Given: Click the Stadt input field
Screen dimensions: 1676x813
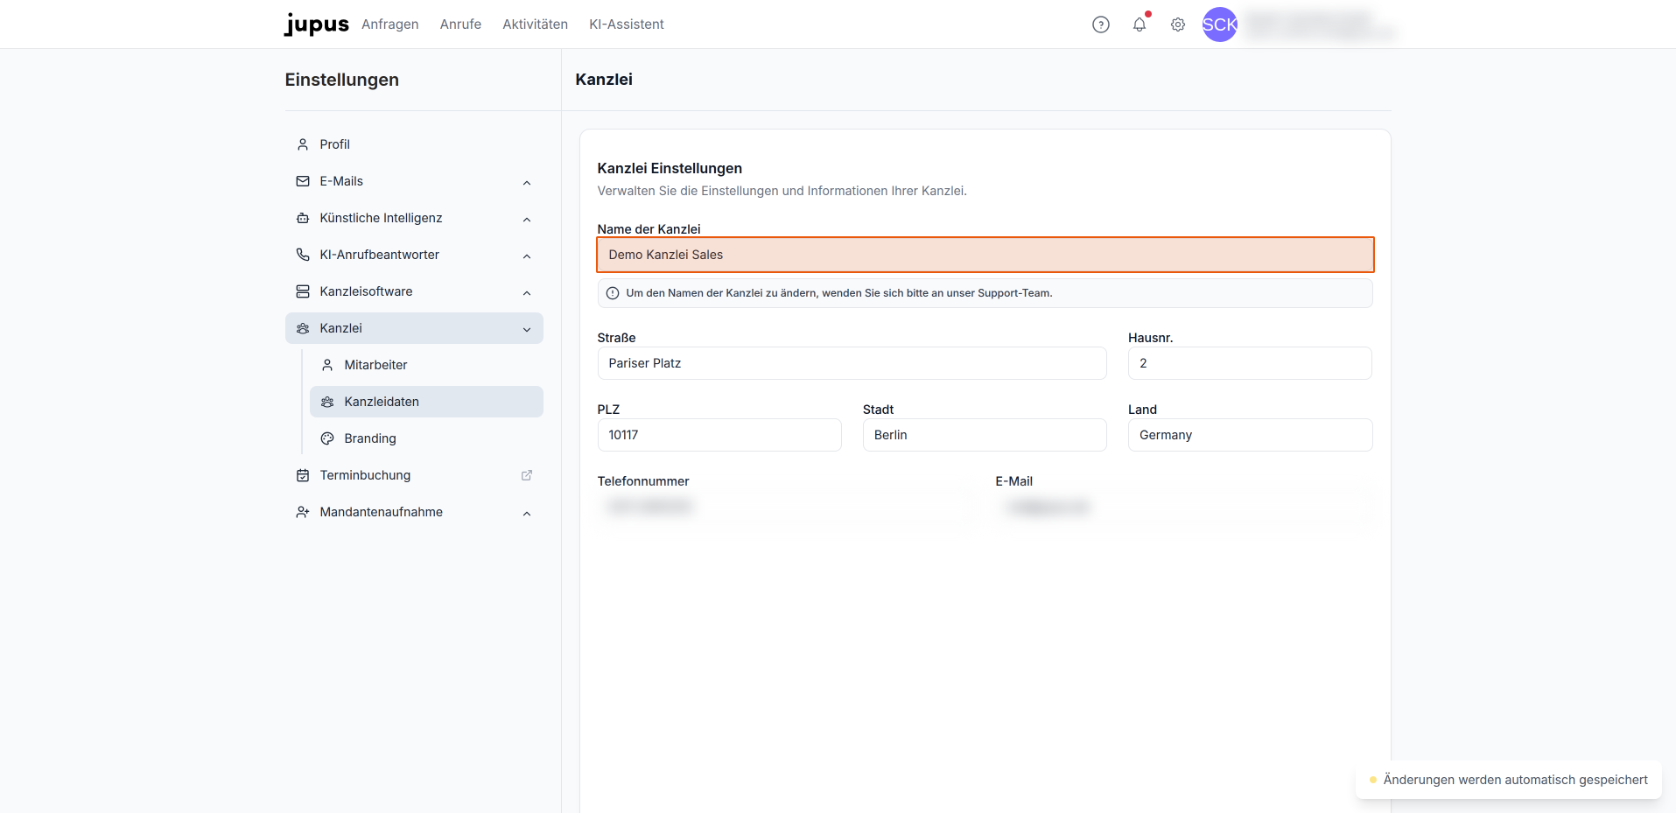Looking at the screenshot, I should pos(985,435).
